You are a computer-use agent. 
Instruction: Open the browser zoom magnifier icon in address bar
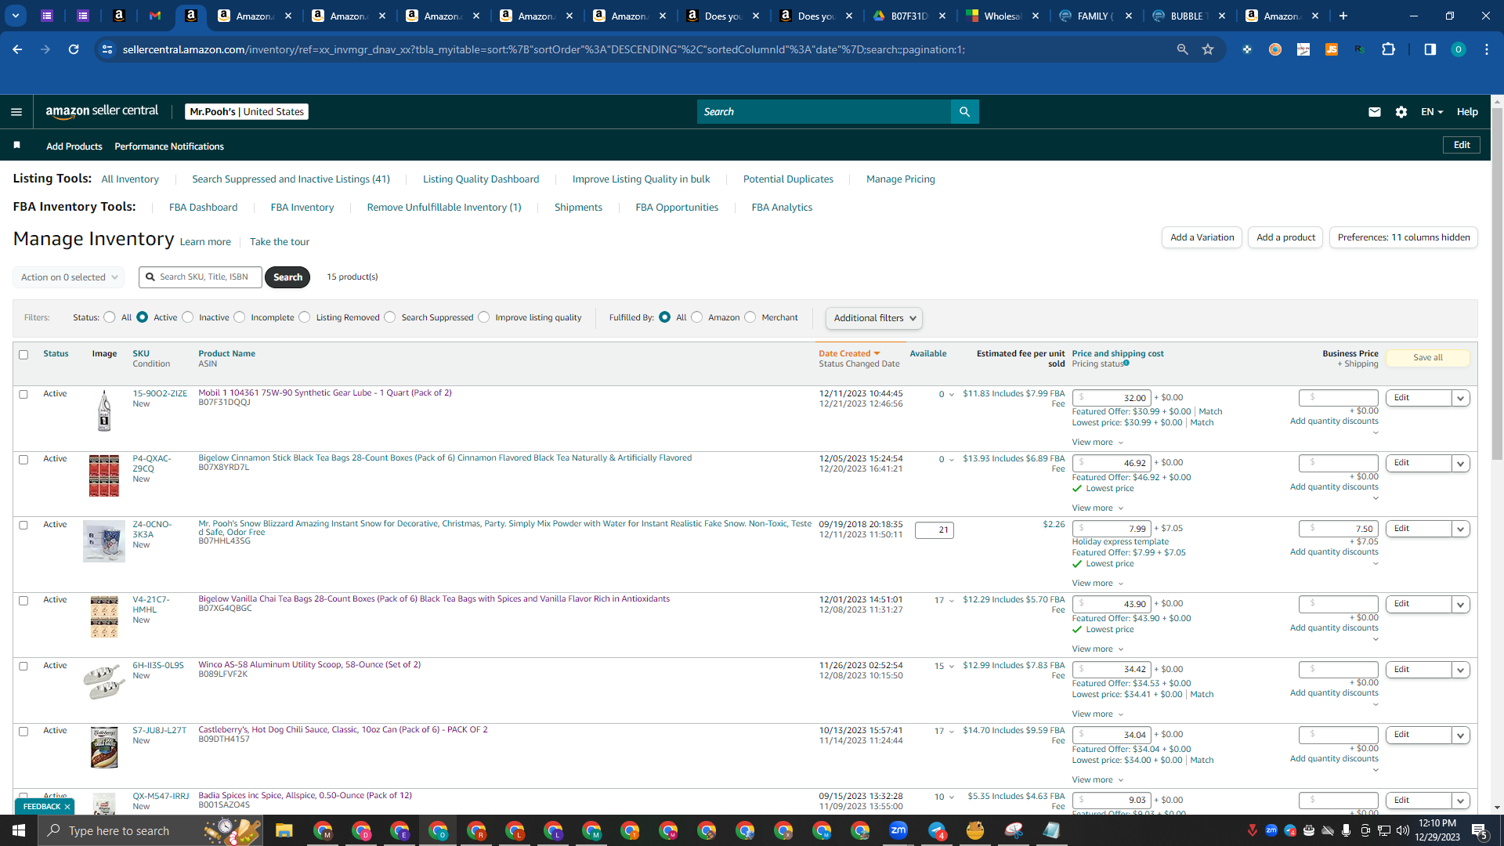pos(1182,49)
